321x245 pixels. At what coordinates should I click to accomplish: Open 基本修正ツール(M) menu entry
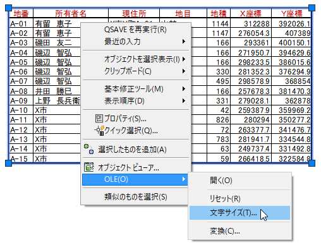(x=135, y=89)
